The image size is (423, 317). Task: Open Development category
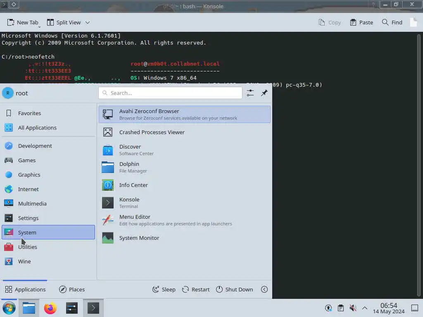point(48,146)
